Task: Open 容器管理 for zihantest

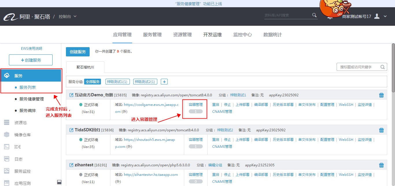Action: pos(196,175)
